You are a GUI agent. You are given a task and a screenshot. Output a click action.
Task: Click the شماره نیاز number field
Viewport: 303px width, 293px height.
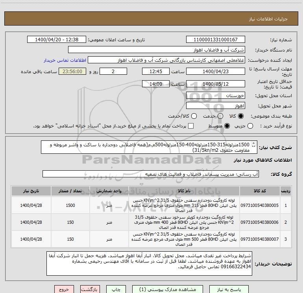(x=216, y=39)
